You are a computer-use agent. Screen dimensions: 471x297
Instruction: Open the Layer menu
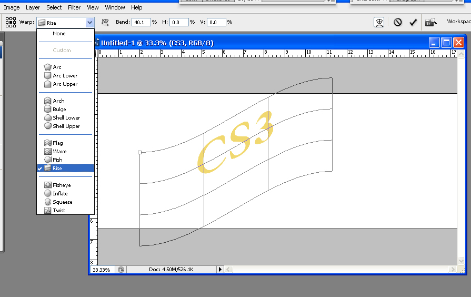[x=33, y=7]
